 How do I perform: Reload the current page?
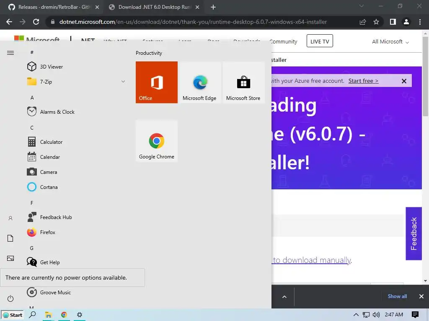point(36,22)
